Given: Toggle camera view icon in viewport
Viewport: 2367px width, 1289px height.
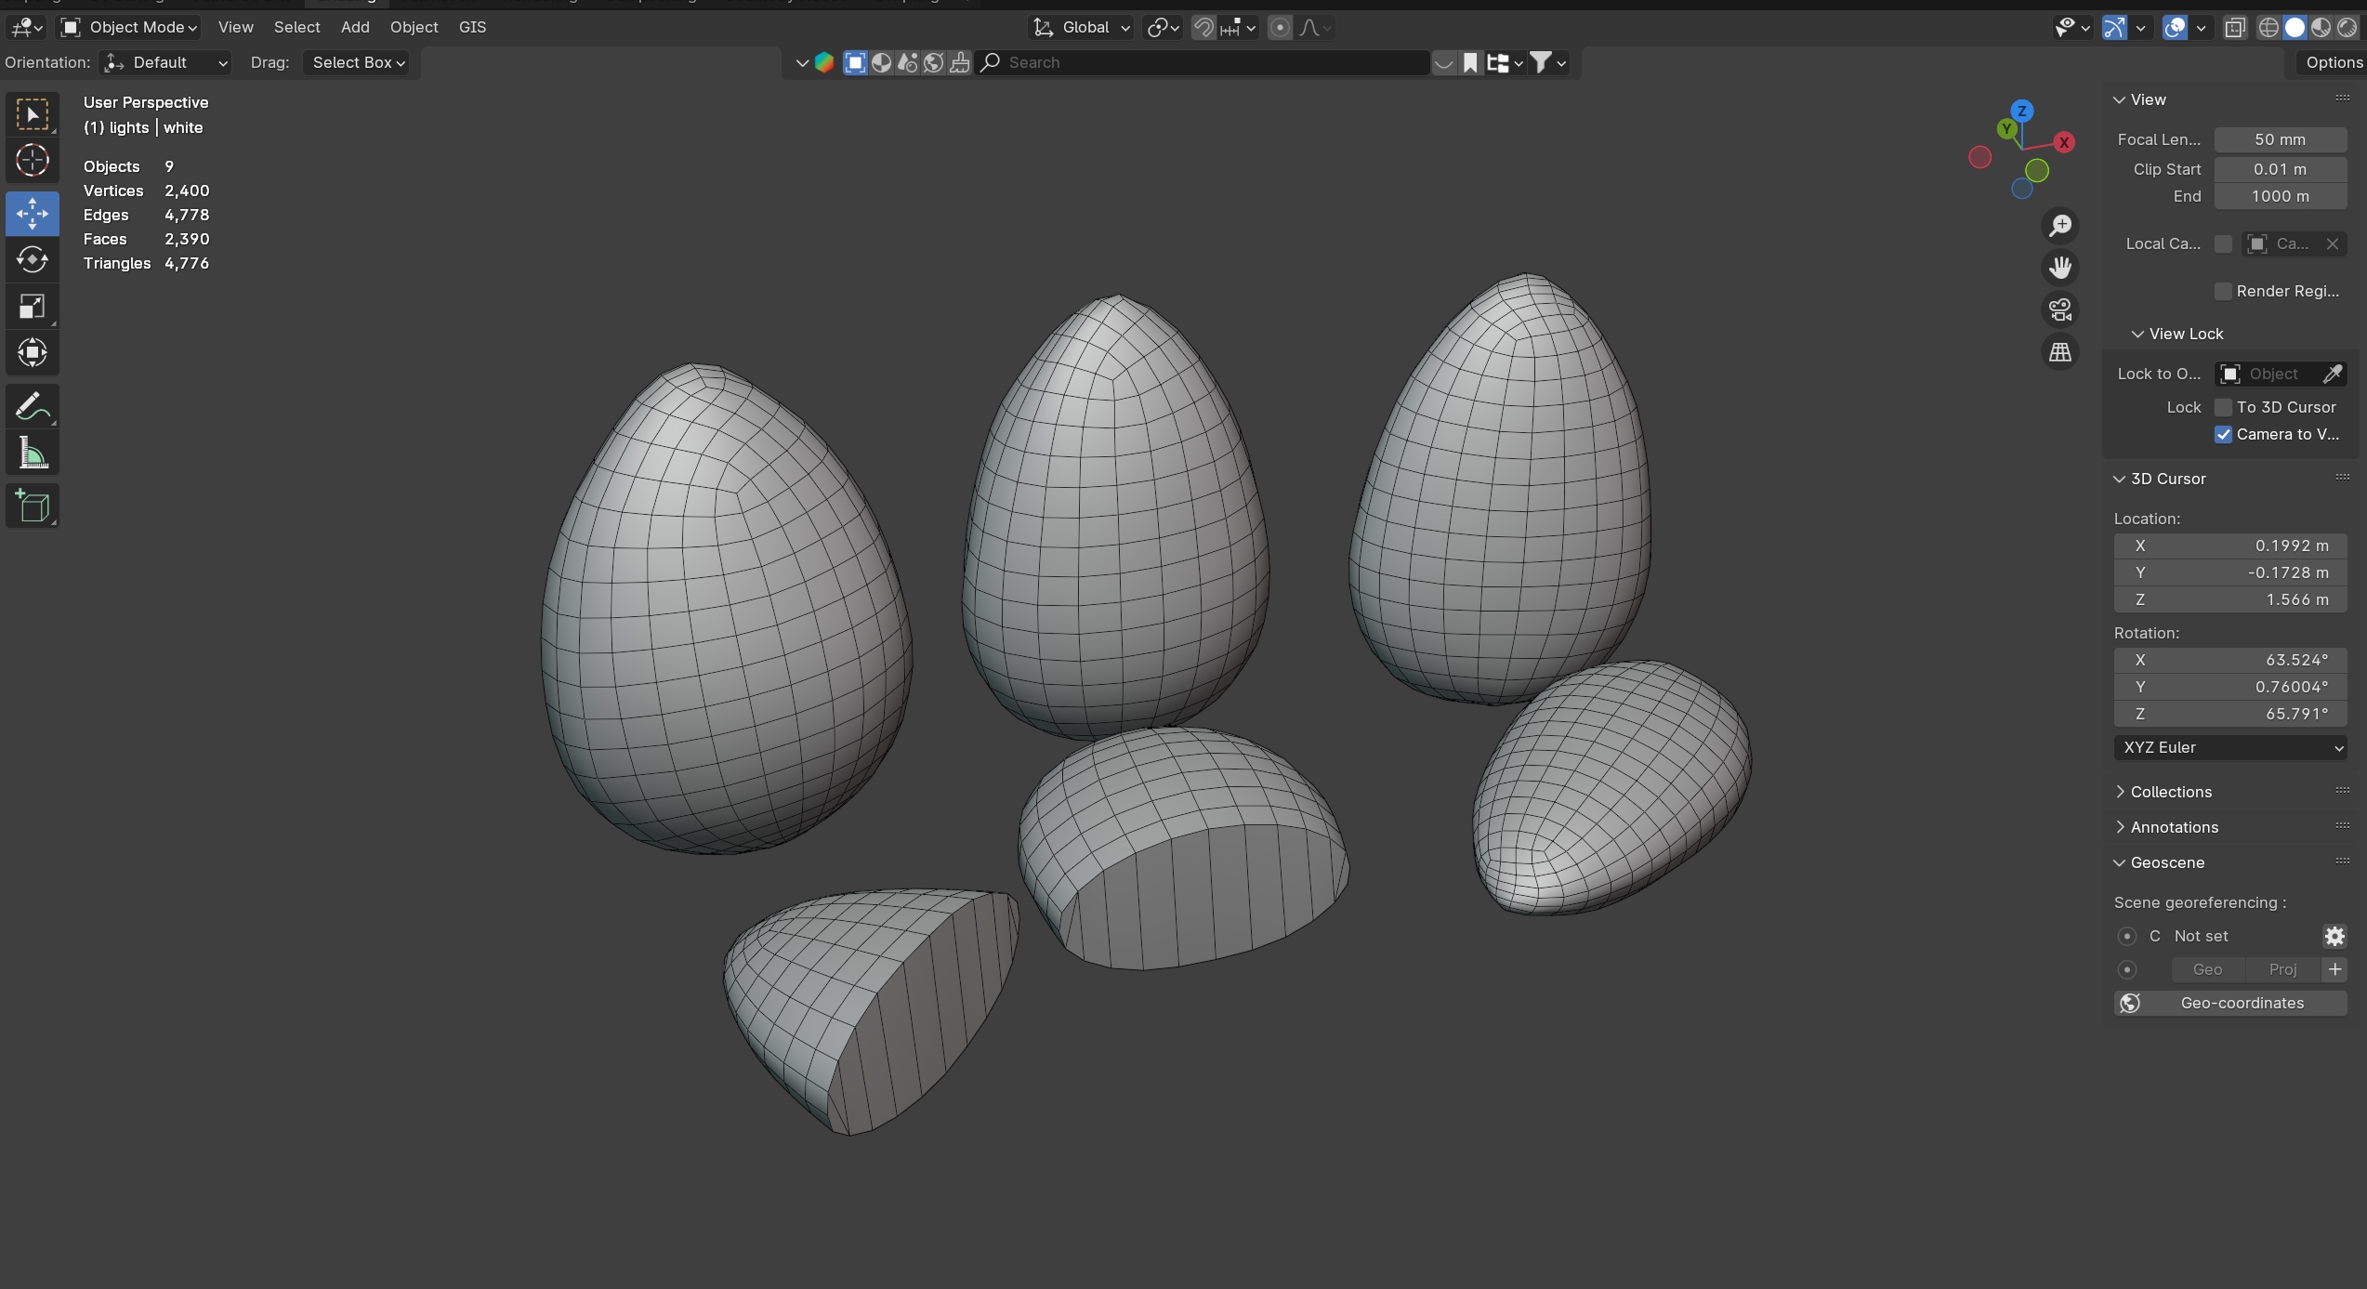Looking at the screenshot, I should tap(2060, 309).
